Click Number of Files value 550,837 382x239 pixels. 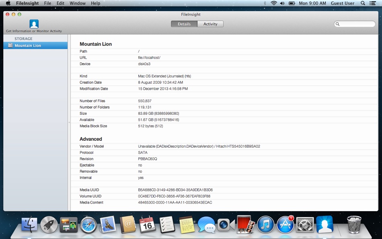click(145, 101)
